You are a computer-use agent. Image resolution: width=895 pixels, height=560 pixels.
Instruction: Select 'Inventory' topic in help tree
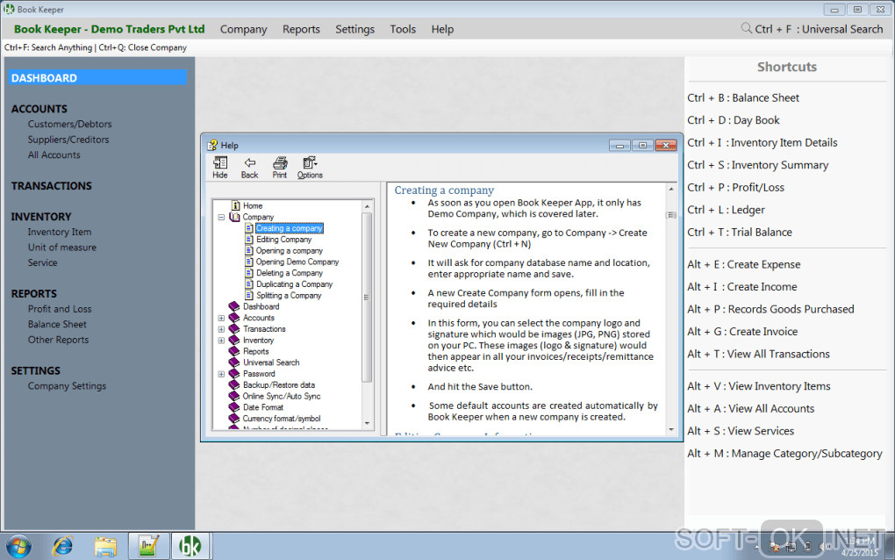point(258,341)
